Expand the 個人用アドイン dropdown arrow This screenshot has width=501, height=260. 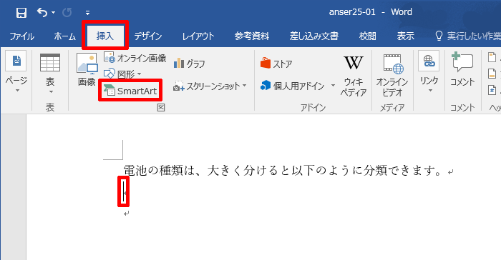click(333, 86)
